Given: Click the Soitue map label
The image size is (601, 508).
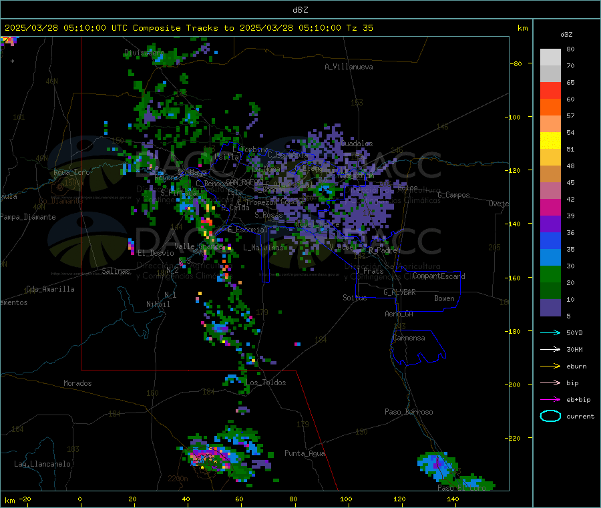Looking at the screenshot, I should coord(355,298).
